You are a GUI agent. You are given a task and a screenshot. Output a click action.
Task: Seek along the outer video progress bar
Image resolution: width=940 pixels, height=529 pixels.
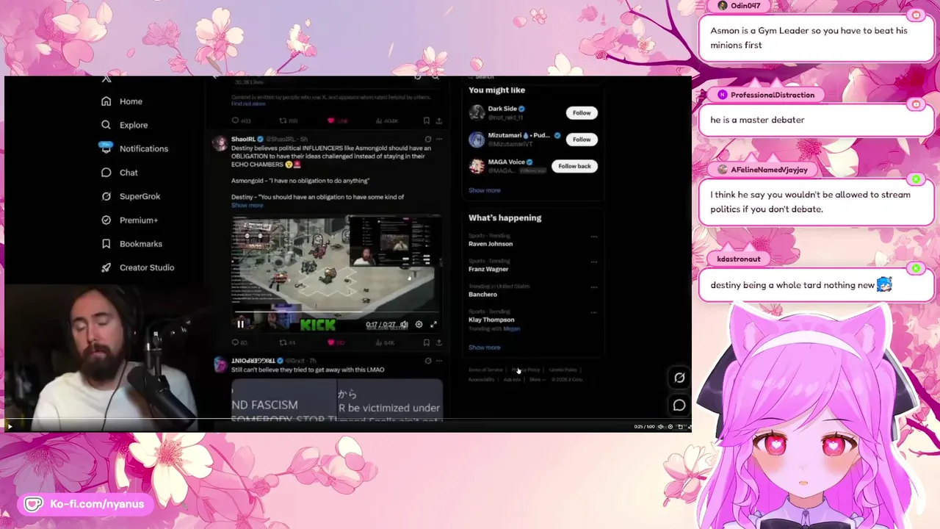click(x=347, y=420)
